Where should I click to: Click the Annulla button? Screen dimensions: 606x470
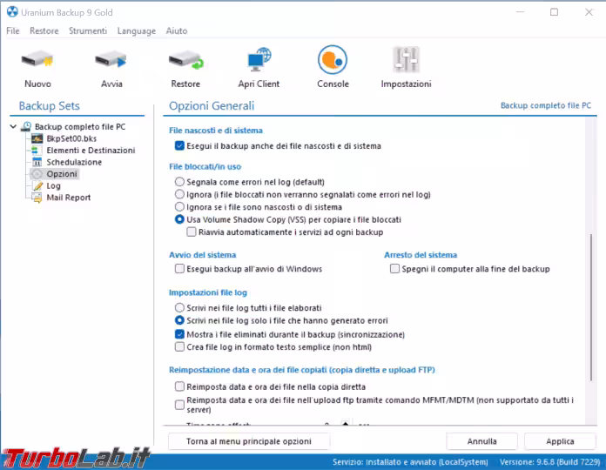point(482,441)
